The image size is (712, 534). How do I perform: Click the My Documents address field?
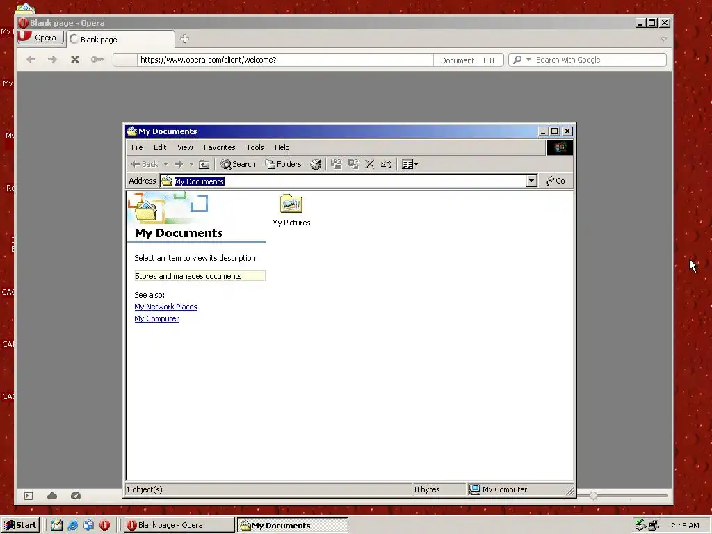coord(349,181)
